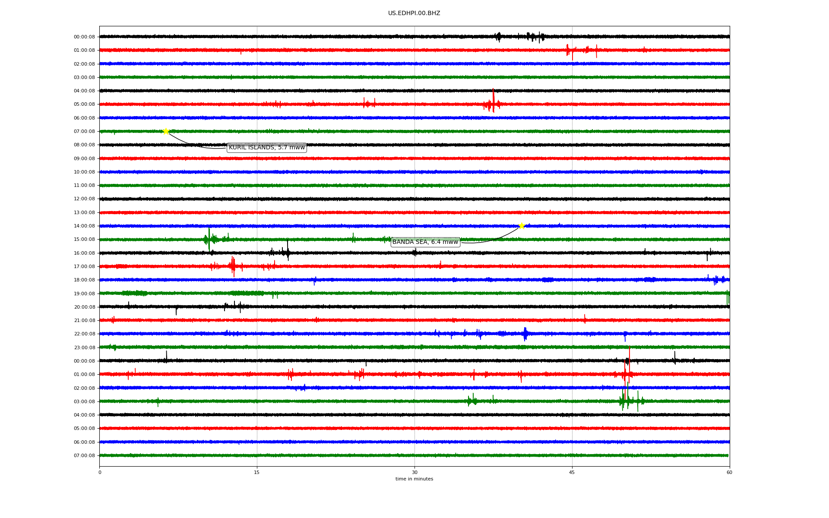The image size is (829, 518).
Task: Click the BANDA SEA, 6.4 mww label
Action: pos(425,242)
